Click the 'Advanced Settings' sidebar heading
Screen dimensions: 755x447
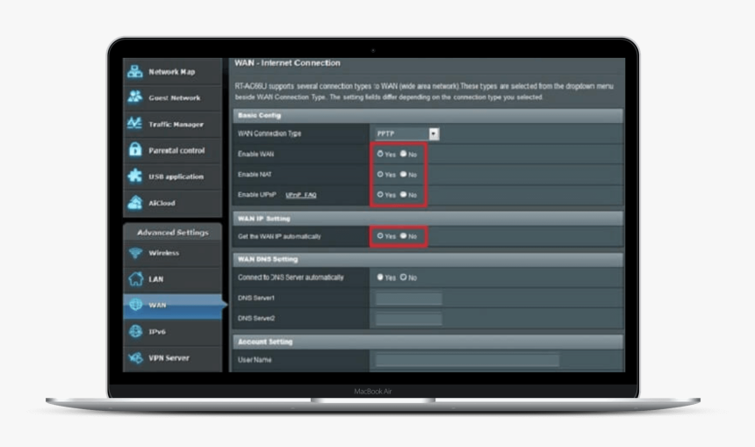173,233
